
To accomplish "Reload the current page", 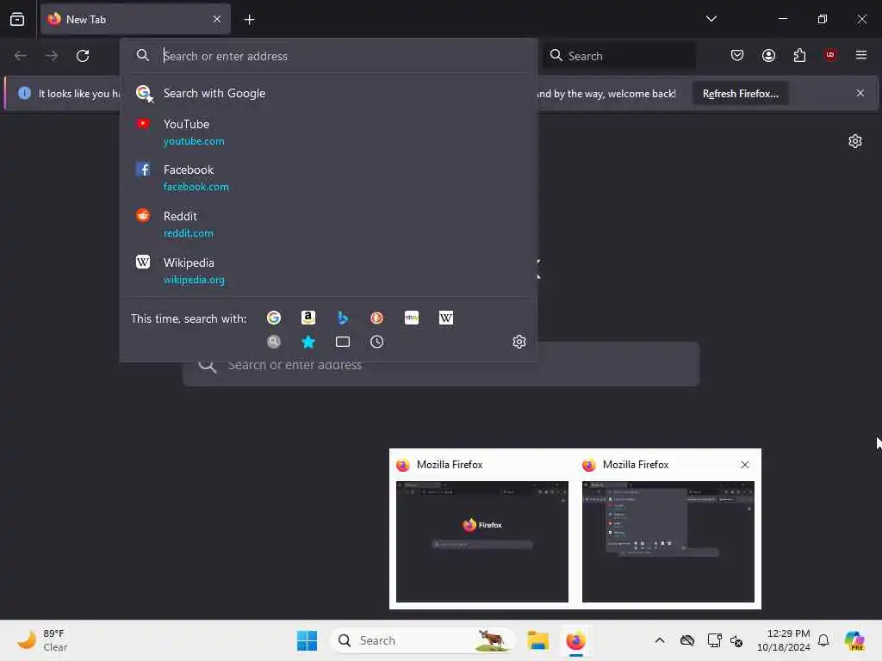I will click(83, 56).
